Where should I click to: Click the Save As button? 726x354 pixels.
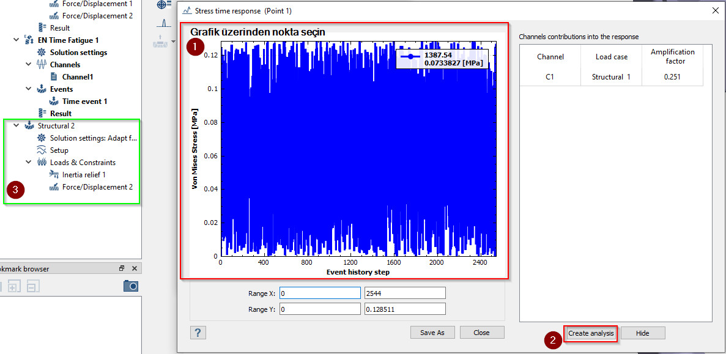432,333
